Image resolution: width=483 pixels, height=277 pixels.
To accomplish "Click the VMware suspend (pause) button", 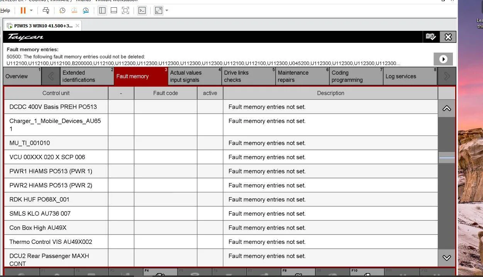I will click(x=23, y=10).
